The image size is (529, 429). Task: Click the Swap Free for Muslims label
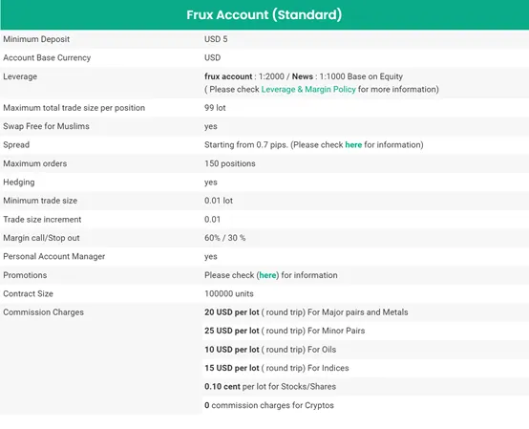click(46, 126)
